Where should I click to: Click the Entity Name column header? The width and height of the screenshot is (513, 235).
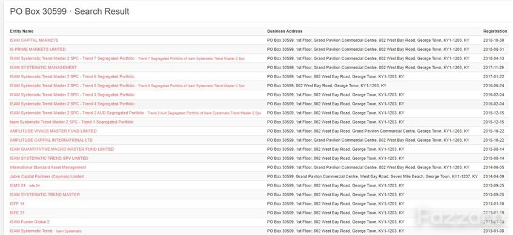[22, 31]
